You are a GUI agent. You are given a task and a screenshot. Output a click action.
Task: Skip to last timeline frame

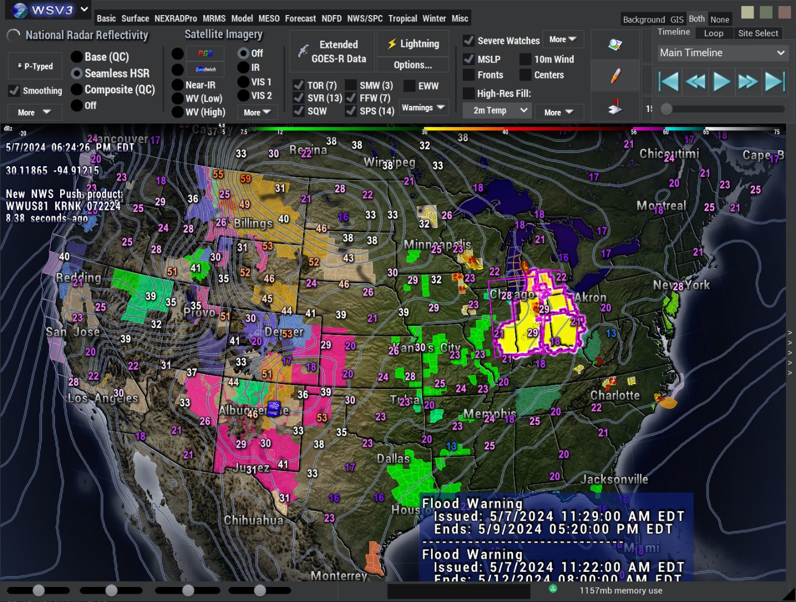[x=775, y=82]
